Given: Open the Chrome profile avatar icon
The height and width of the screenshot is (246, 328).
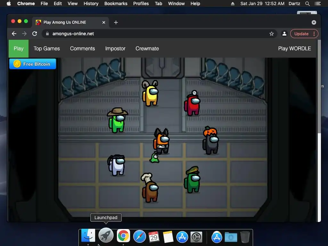Looking at the screenshot, I should [x=284, y=34].
